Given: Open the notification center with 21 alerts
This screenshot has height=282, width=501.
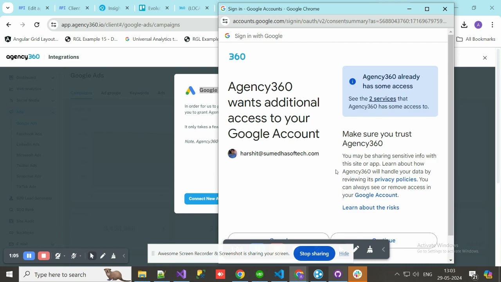Looking at the screenshot, I should pyautogui.click(x=473, y=275).
